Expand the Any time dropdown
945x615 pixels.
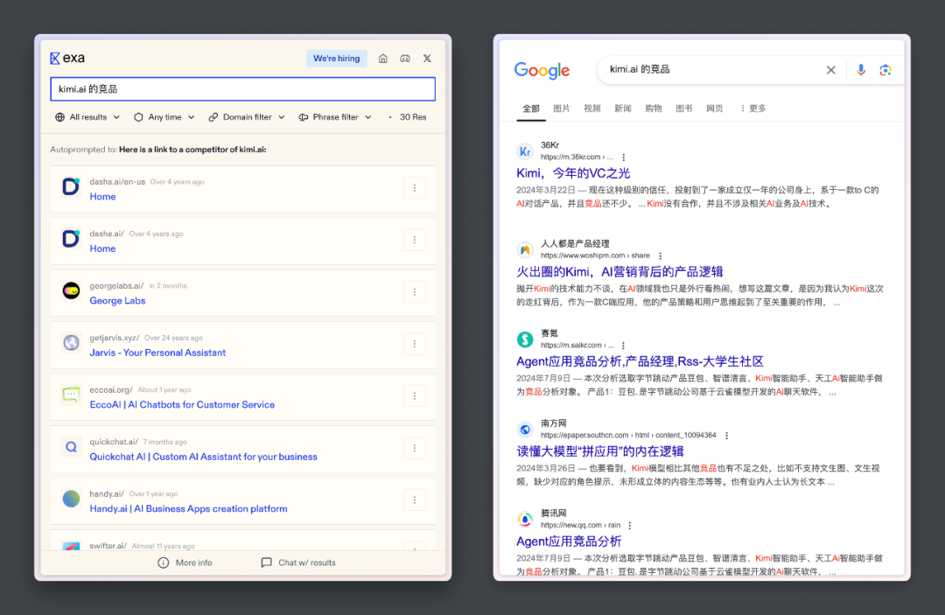tap(164, 117)
